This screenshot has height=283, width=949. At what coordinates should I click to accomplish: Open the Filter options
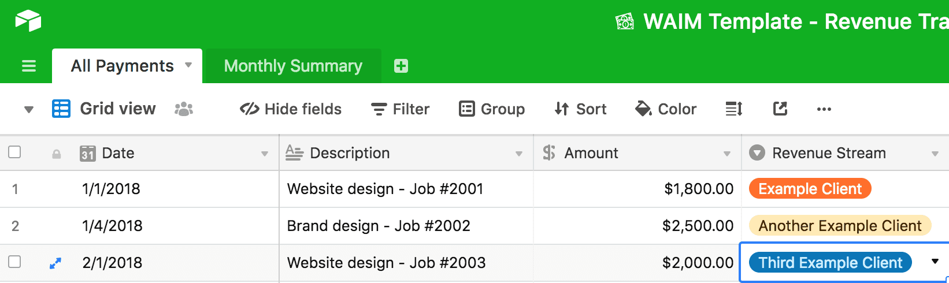point(400,109)
